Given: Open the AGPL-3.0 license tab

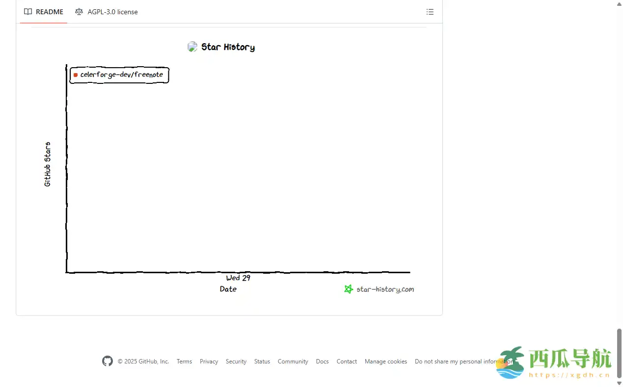Looking at the screenshot, I should click(107, 12).
